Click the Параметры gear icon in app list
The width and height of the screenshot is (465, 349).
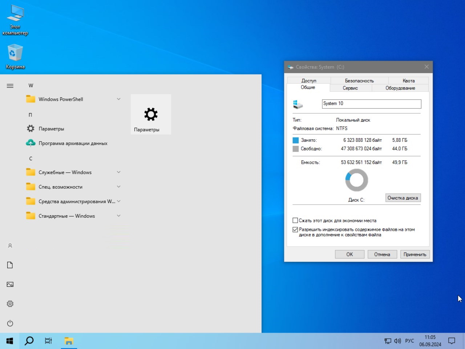pyautogui.click(x=31, y=128)
